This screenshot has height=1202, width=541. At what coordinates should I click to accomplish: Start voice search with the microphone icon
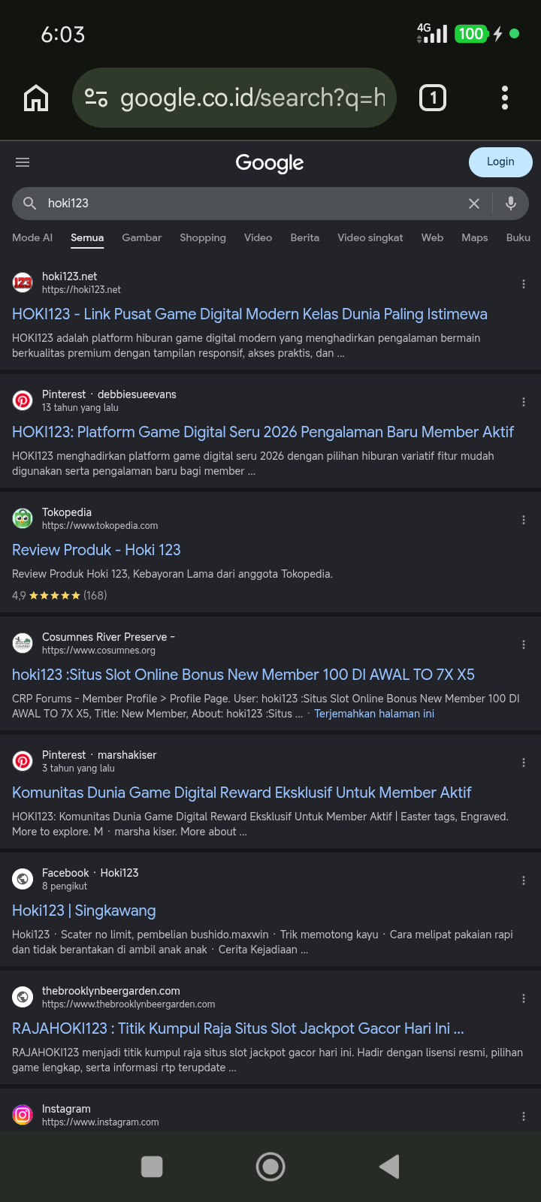(511, 203)
